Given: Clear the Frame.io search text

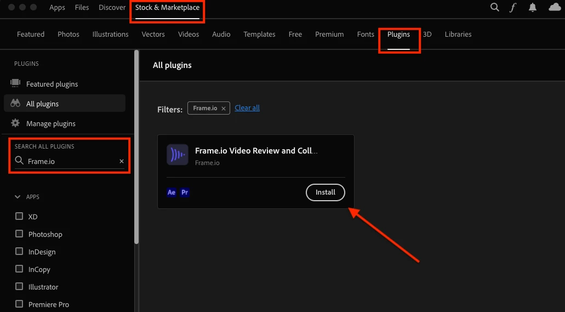Looking at the screenshot, I should pos(122,161).
